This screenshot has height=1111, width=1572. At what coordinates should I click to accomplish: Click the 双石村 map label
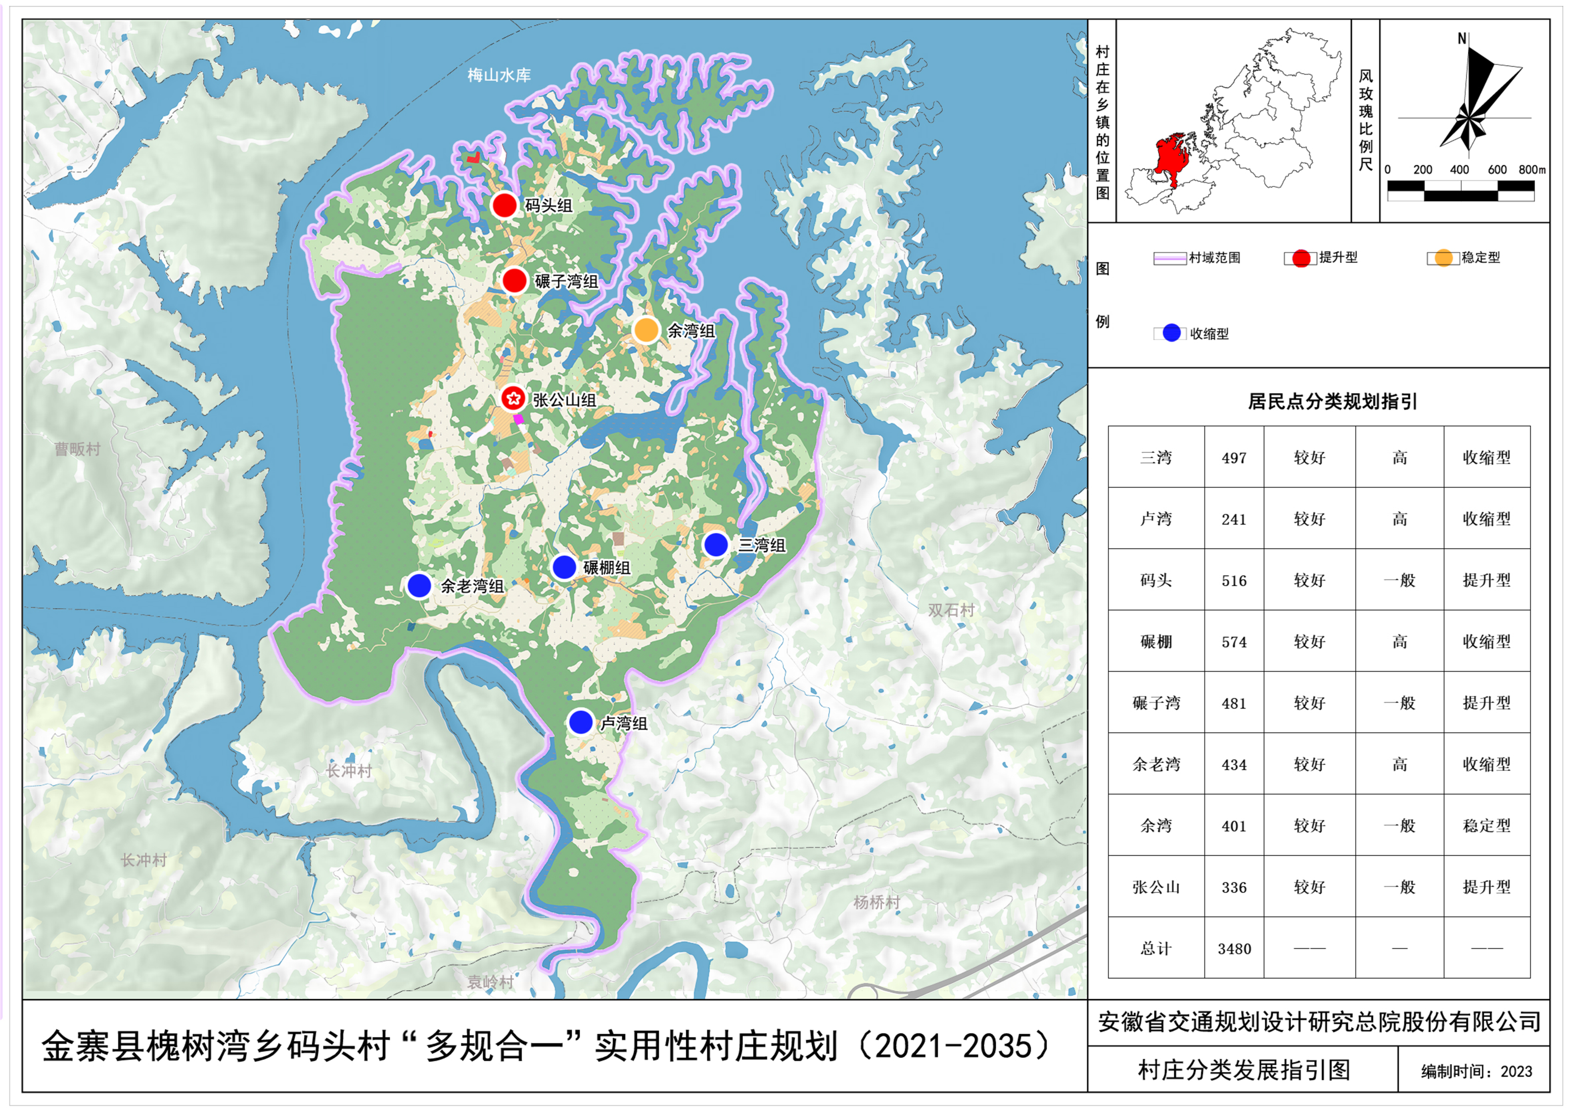(x=951, y=610)
